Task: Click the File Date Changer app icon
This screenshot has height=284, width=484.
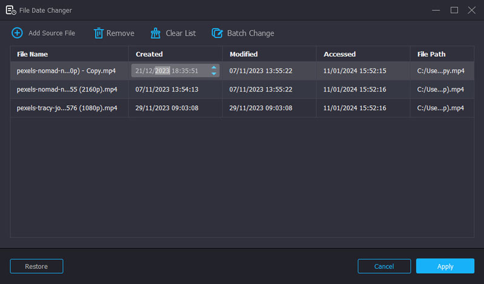Action: (10, 10)
